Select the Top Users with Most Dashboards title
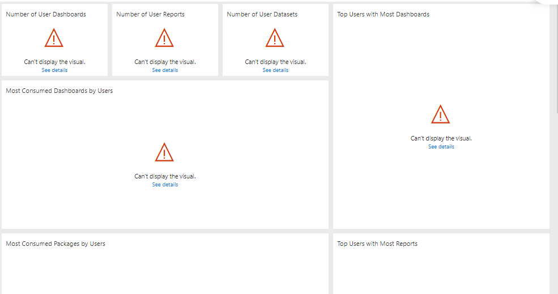 coord(384,14)
